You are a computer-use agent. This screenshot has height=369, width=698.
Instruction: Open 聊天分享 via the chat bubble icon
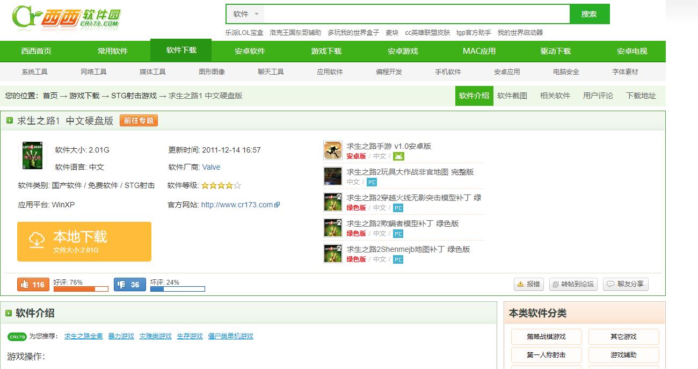pos(611,285)
